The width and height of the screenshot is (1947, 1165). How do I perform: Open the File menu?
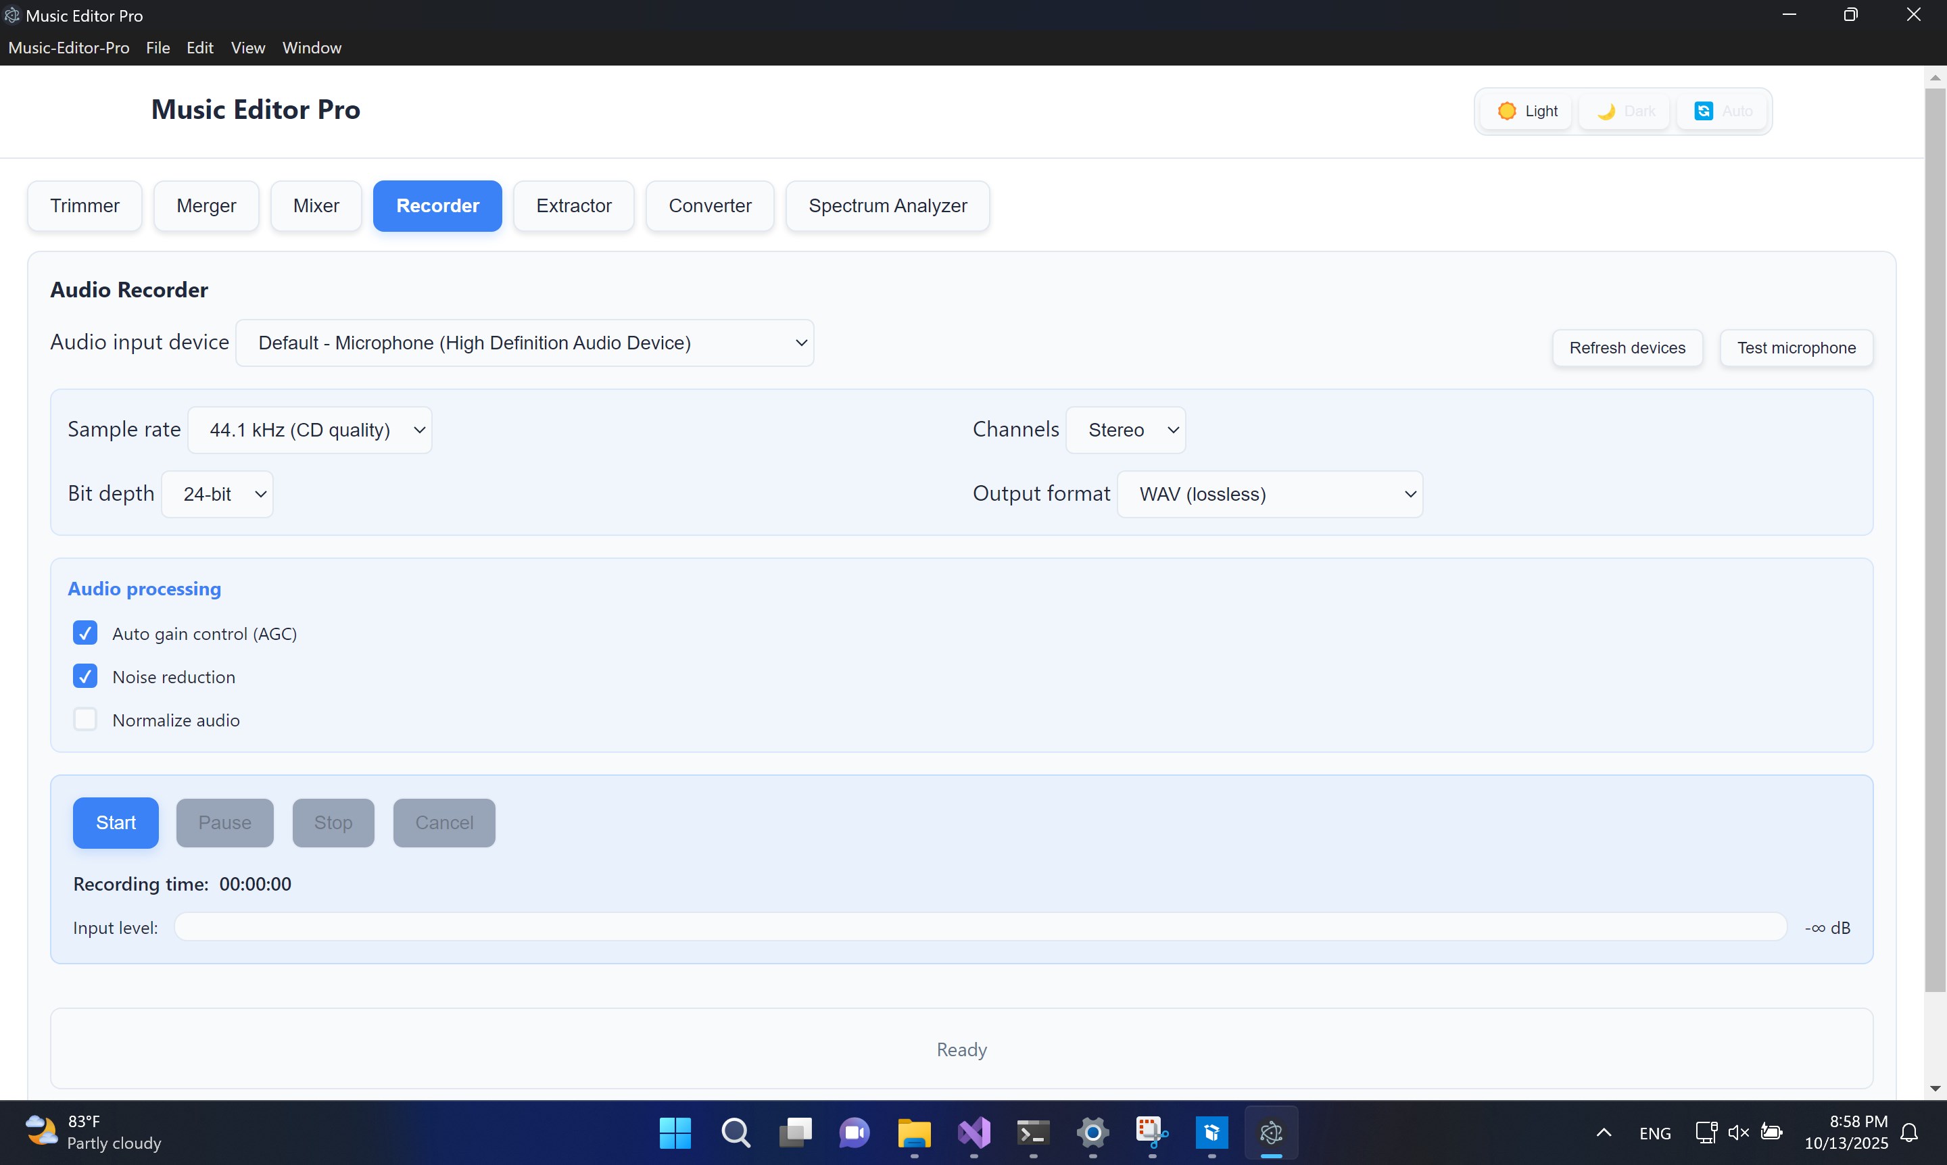pos(158,48)
